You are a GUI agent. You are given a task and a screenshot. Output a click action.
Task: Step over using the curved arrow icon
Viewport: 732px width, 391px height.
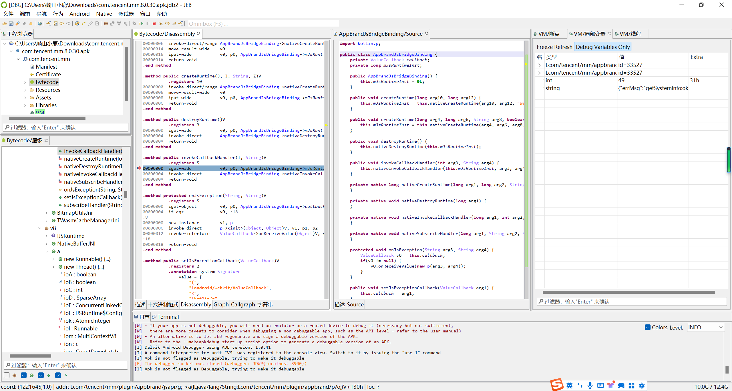point(167,23)
